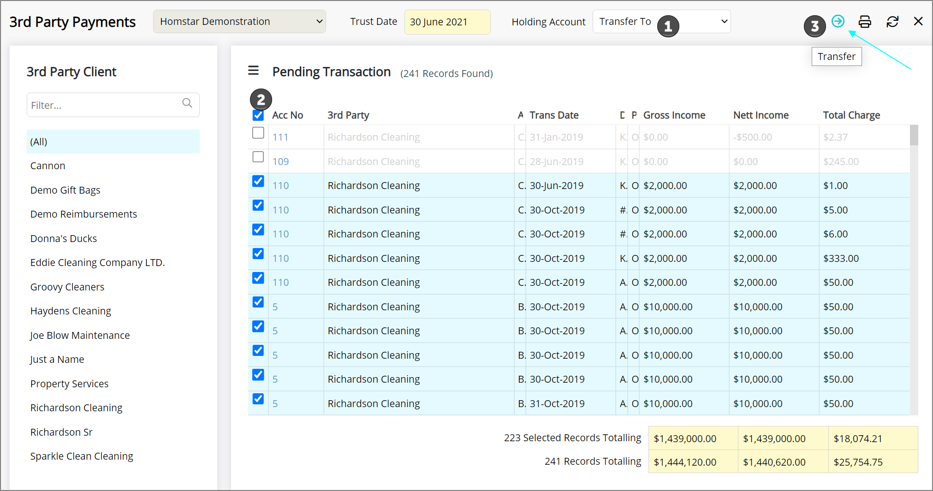This screenshot has height=491, width=933.
Task: Select Groovy Cleaners client
Action: 67,287
